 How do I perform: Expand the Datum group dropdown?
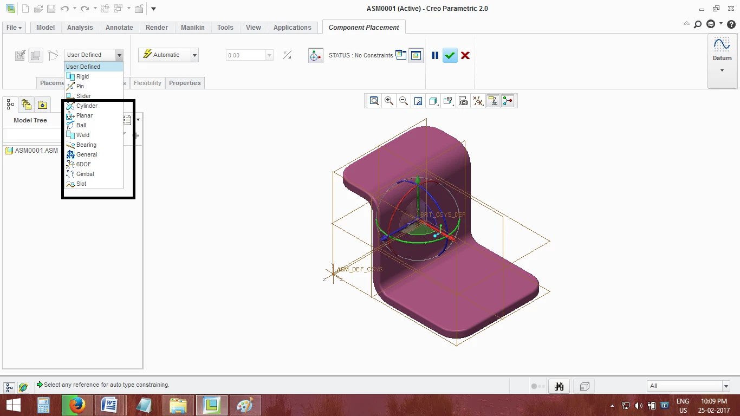[722, 70]
